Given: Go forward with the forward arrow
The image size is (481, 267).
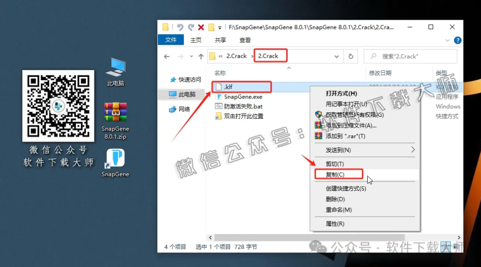Looking at the screenshot, I should [x=180, y=56].
